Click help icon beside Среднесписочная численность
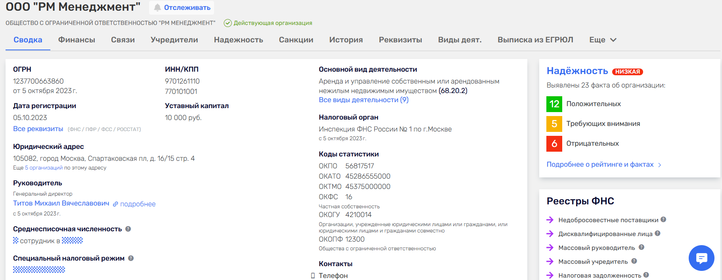The width and height of the screenshot is (722, 280). (128, 229)
